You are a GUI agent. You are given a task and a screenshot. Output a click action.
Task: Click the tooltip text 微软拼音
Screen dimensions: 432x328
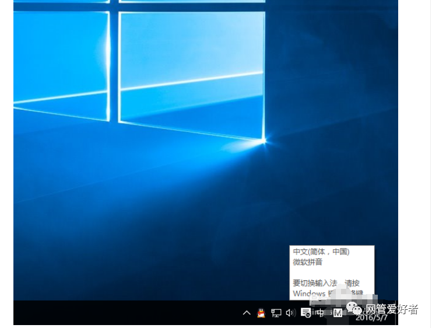click(307, 262)
